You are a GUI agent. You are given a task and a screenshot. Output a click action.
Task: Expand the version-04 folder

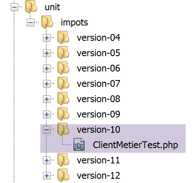47,38
